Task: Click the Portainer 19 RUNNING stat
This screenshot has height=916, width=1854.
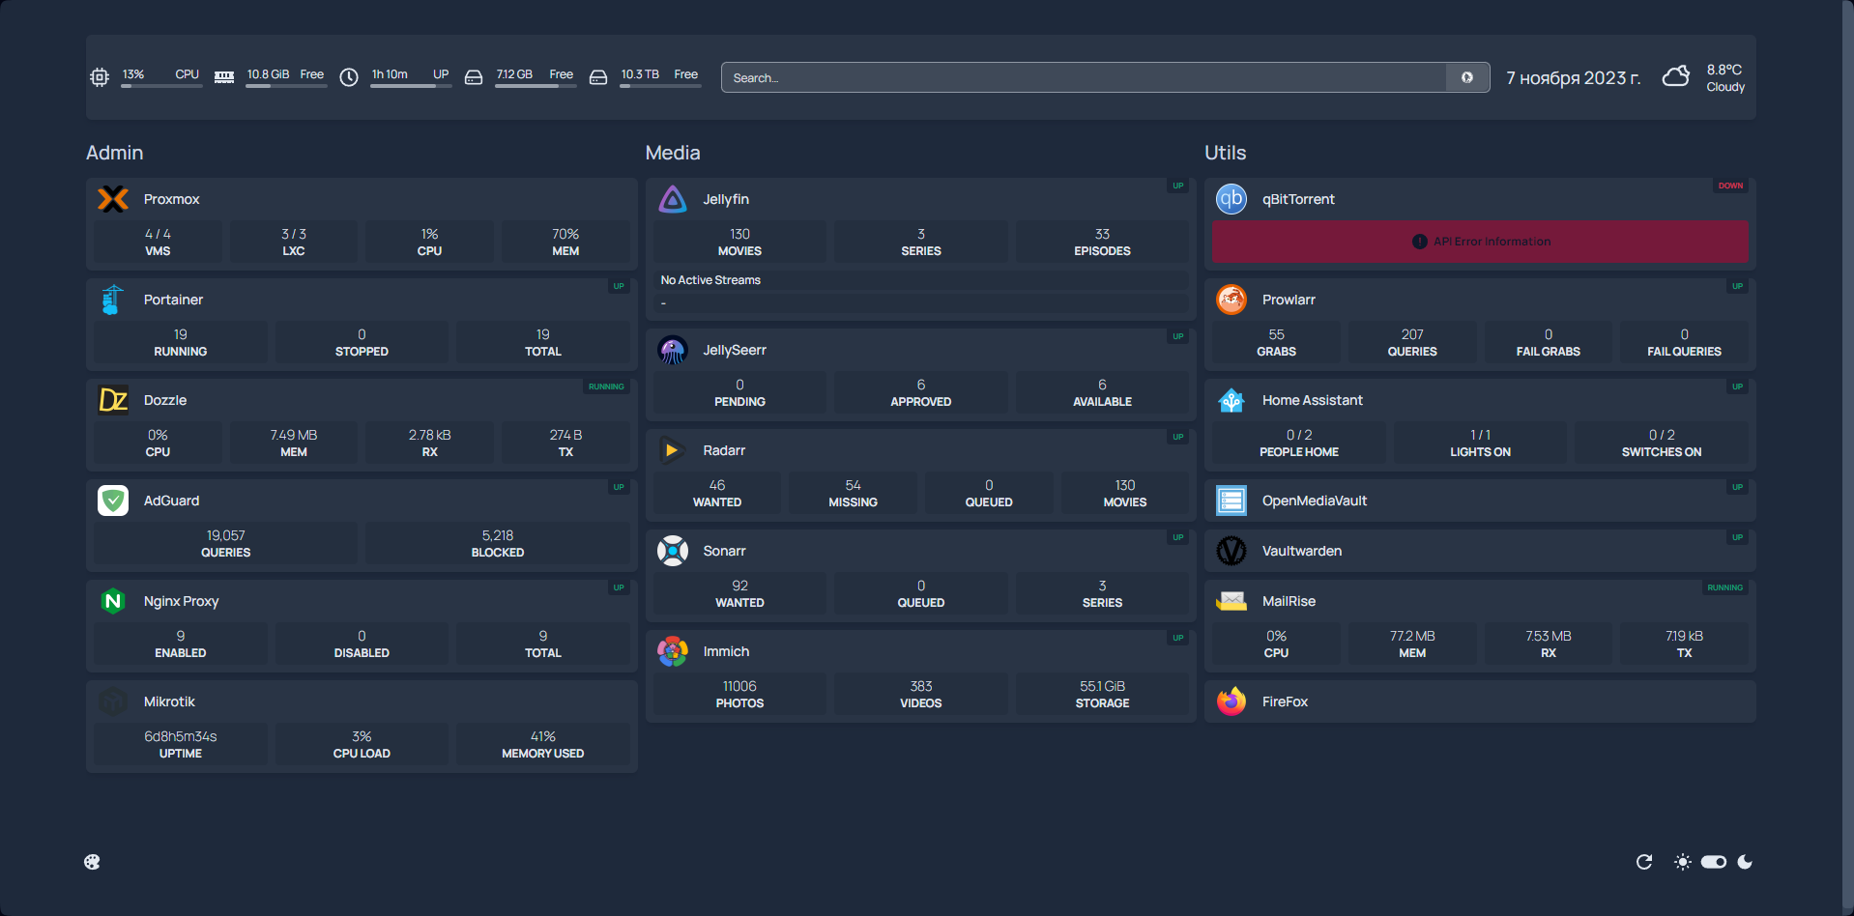Action: [181, 342]
